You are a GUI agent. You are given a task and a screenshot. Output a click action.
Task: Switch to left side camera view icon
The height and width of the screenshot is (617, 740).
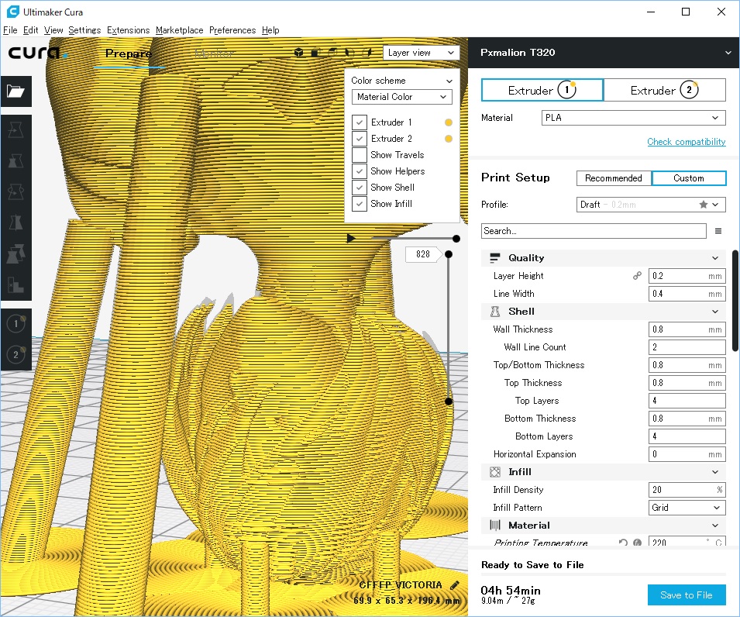pyautogui.click(x=349, y=53)
